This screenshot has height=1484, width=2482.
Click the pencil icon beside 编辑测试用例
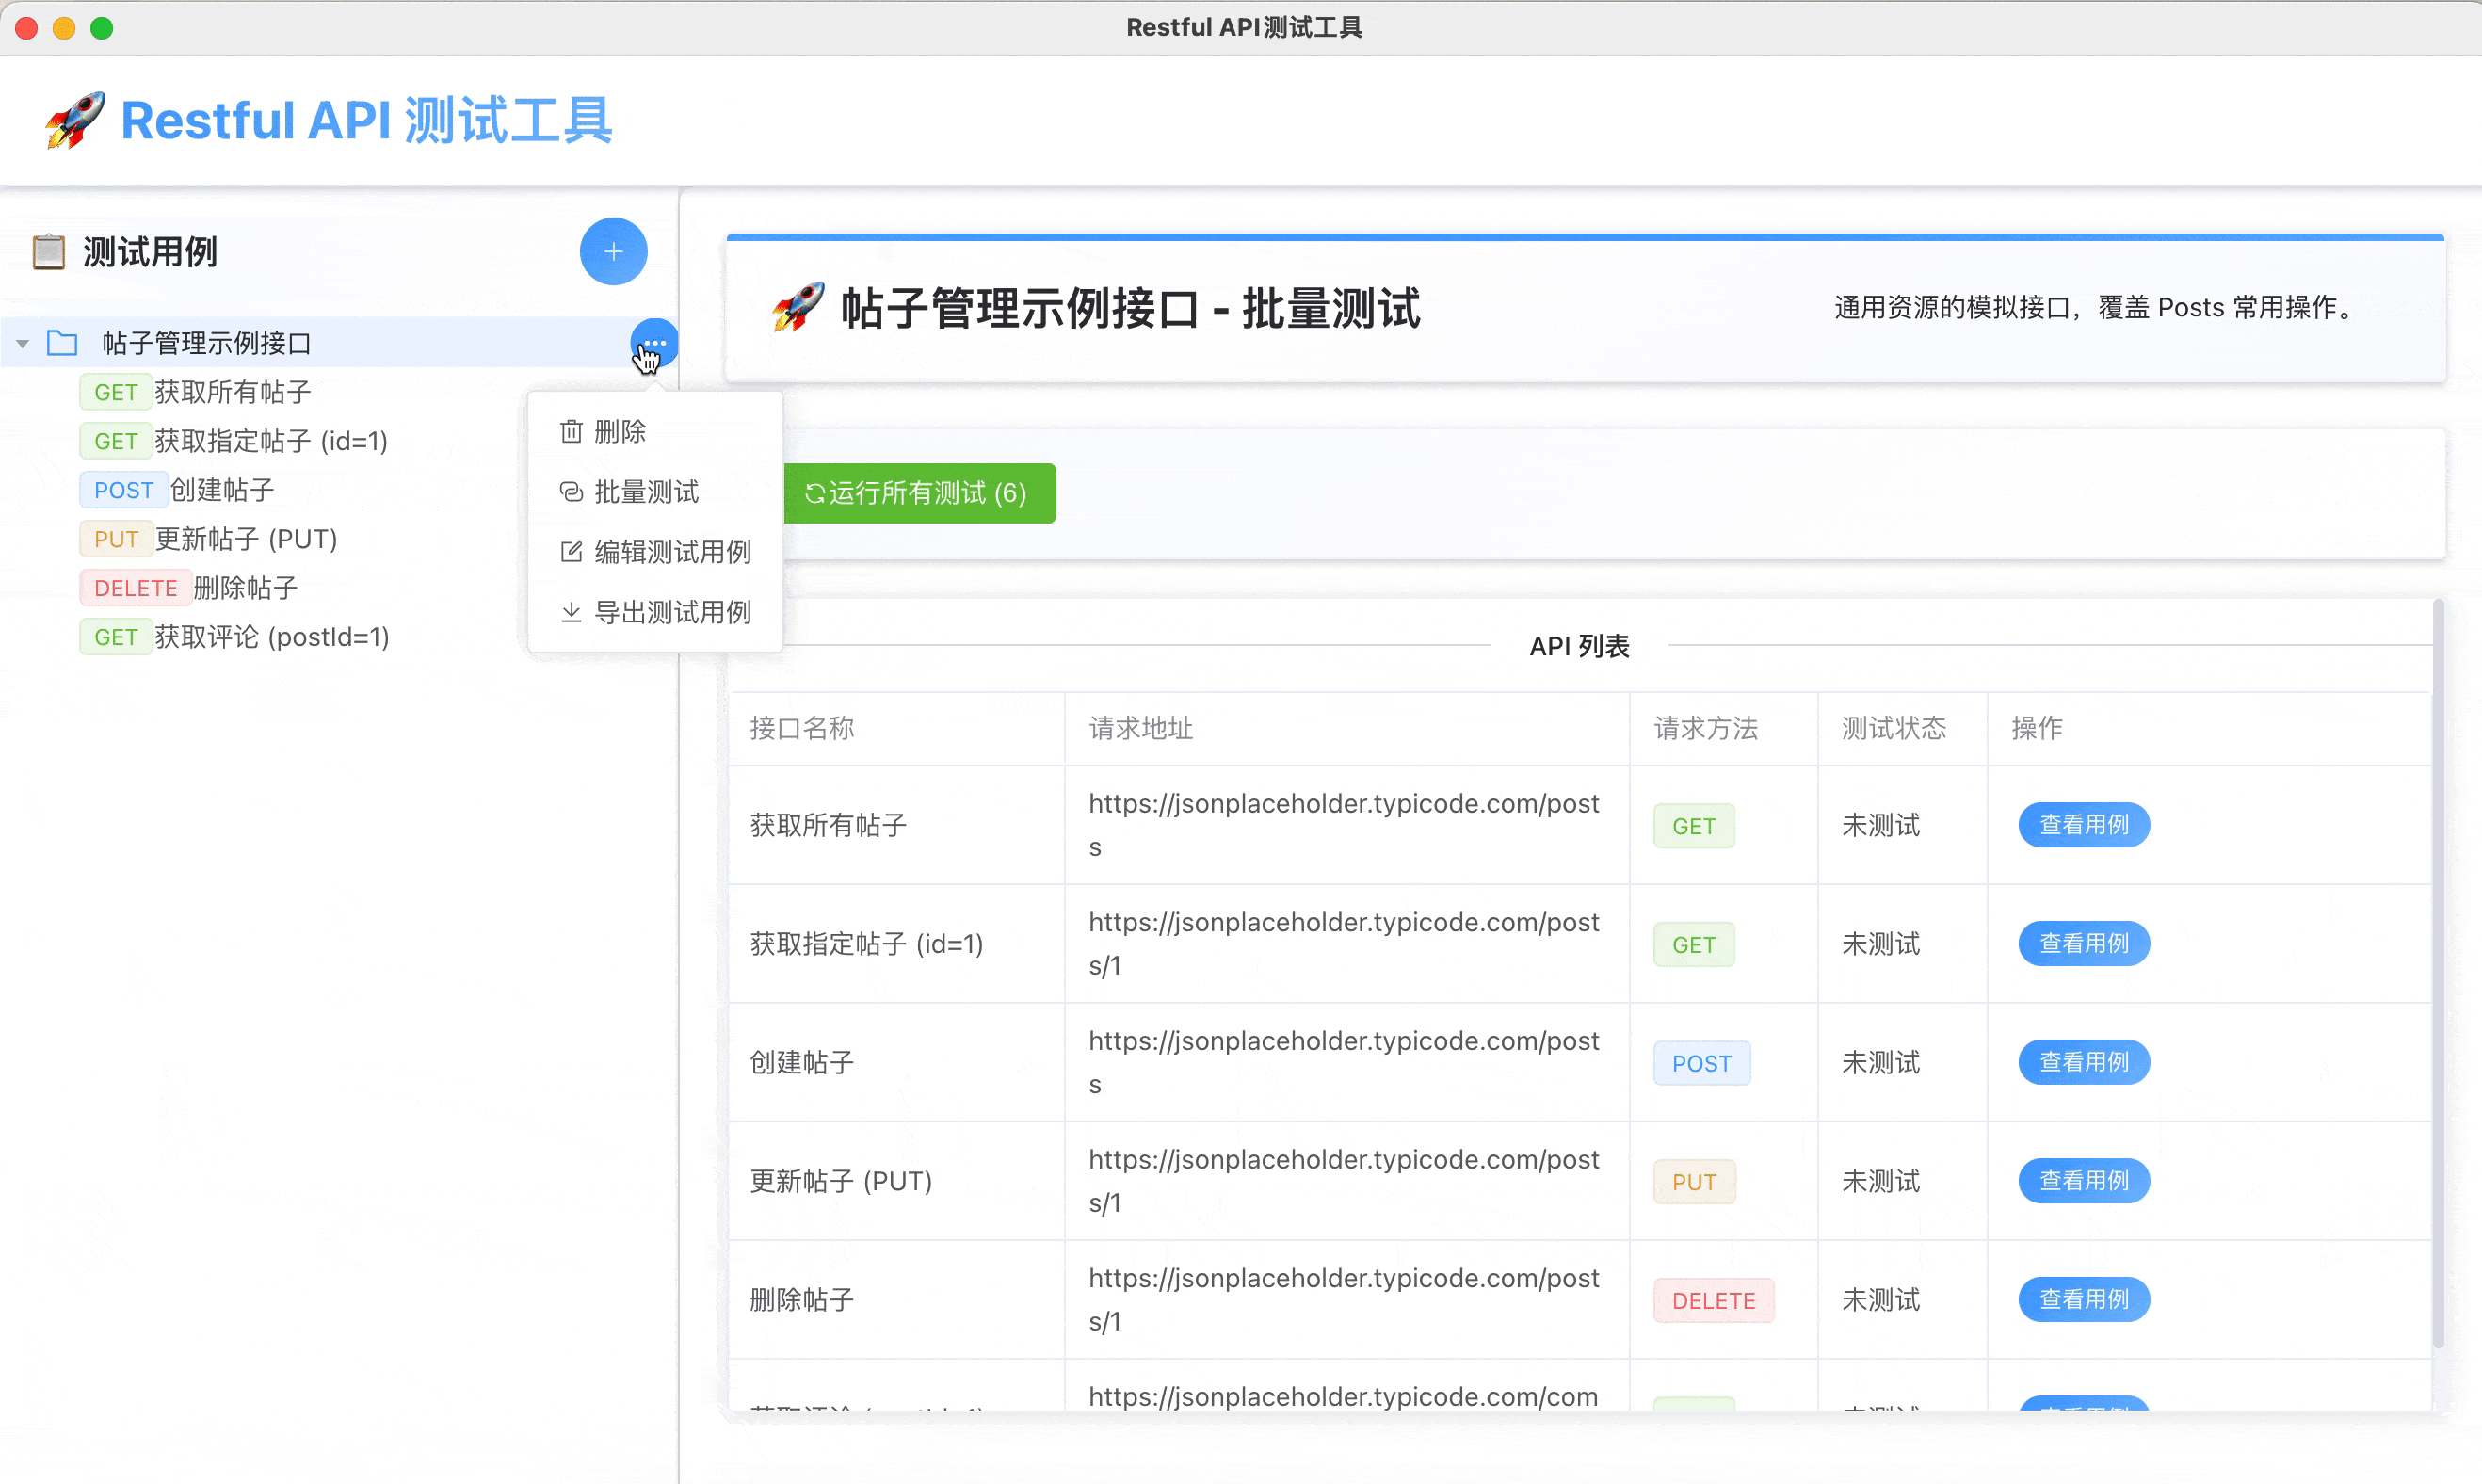coord(570,551)
